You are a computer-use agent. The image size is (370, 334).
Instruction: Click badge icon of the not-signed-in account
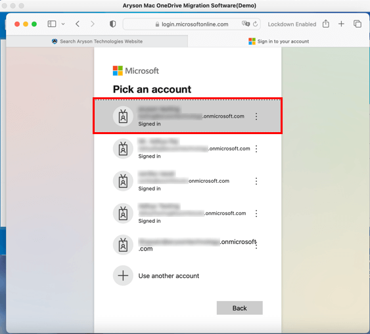[x=123, y=245]
